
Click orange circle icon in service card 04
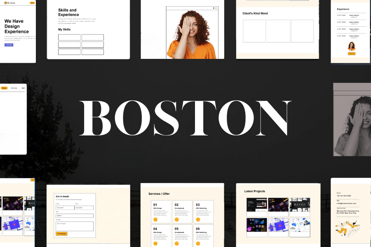[x=155, y=243]
